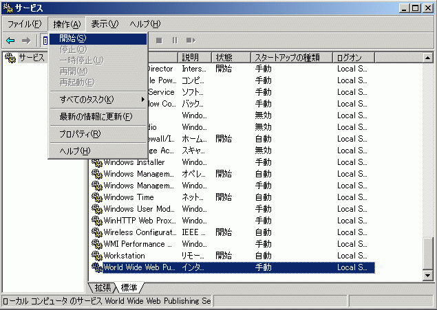Click リモー... description of Workstation
This screenshot has width=437, height=310.
(x=193, y=256)
